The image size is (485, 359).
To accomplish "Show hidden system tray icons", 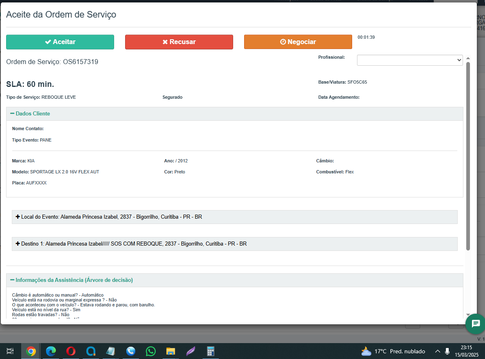I will (x=438, y=351).
